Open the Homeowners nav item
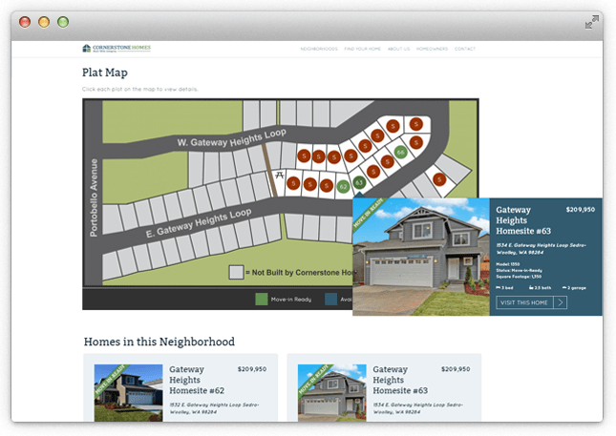Screen dimensions: 616x436 point(432,49)
